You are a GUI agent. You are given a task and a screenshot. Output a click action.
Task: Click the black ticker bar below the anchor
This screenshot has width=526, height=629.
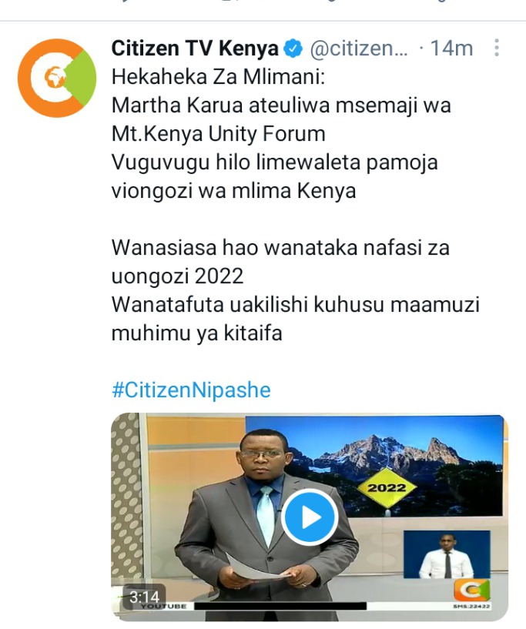(x=280, y=606)
